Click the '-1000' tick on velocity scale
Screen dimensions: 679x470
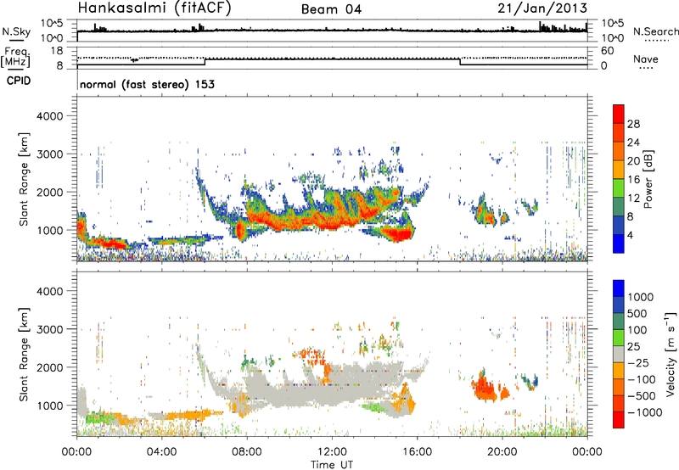click(645, 412)
